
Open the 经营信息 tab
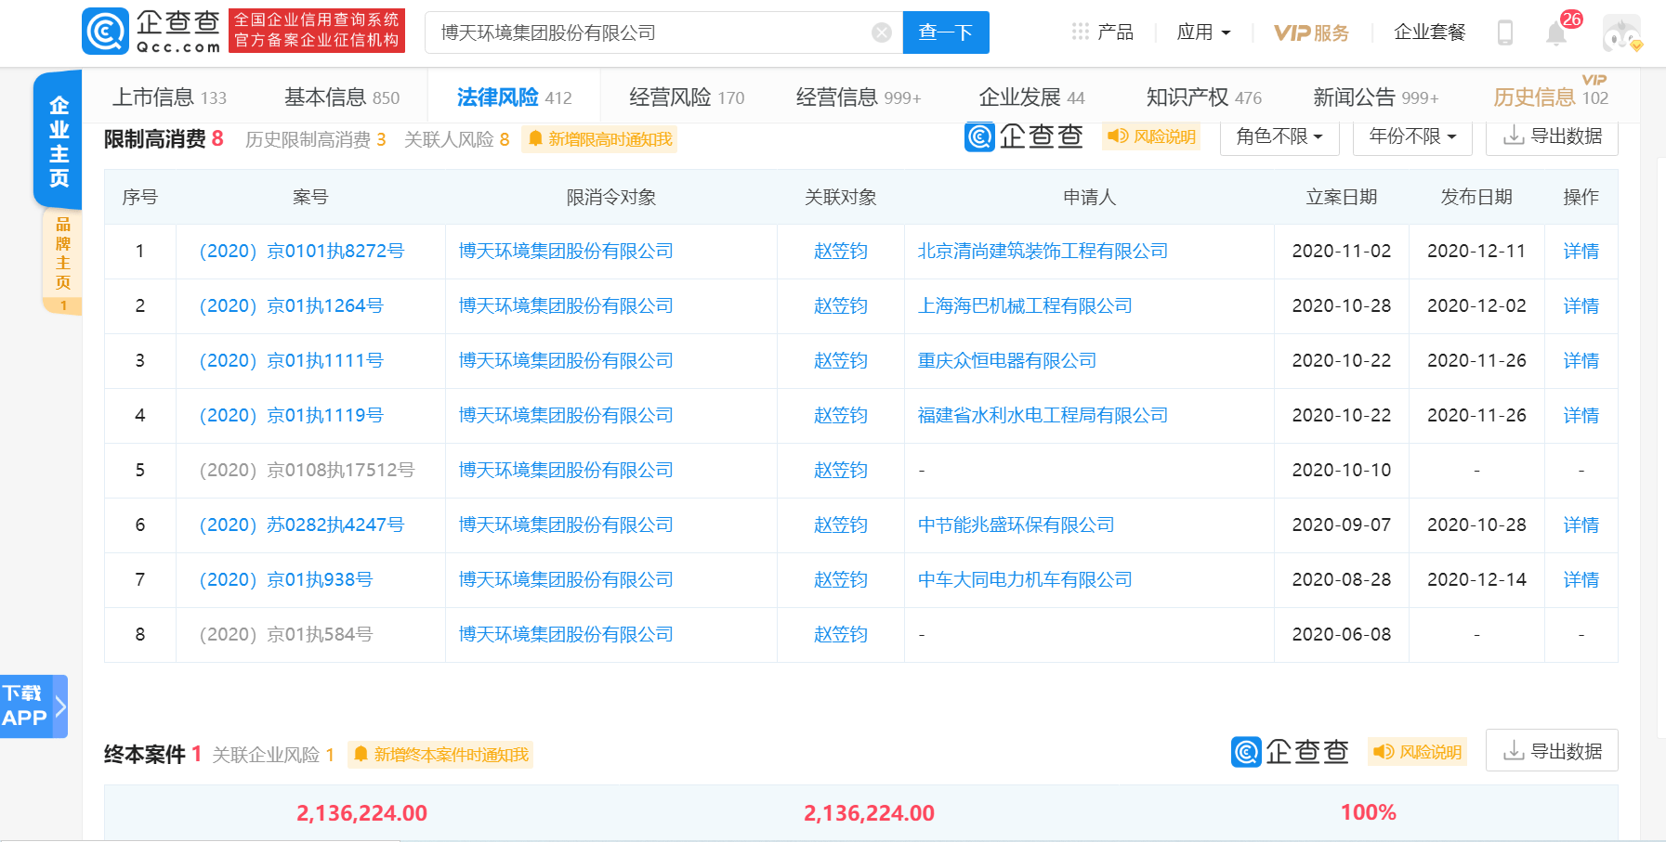(858, 97)
